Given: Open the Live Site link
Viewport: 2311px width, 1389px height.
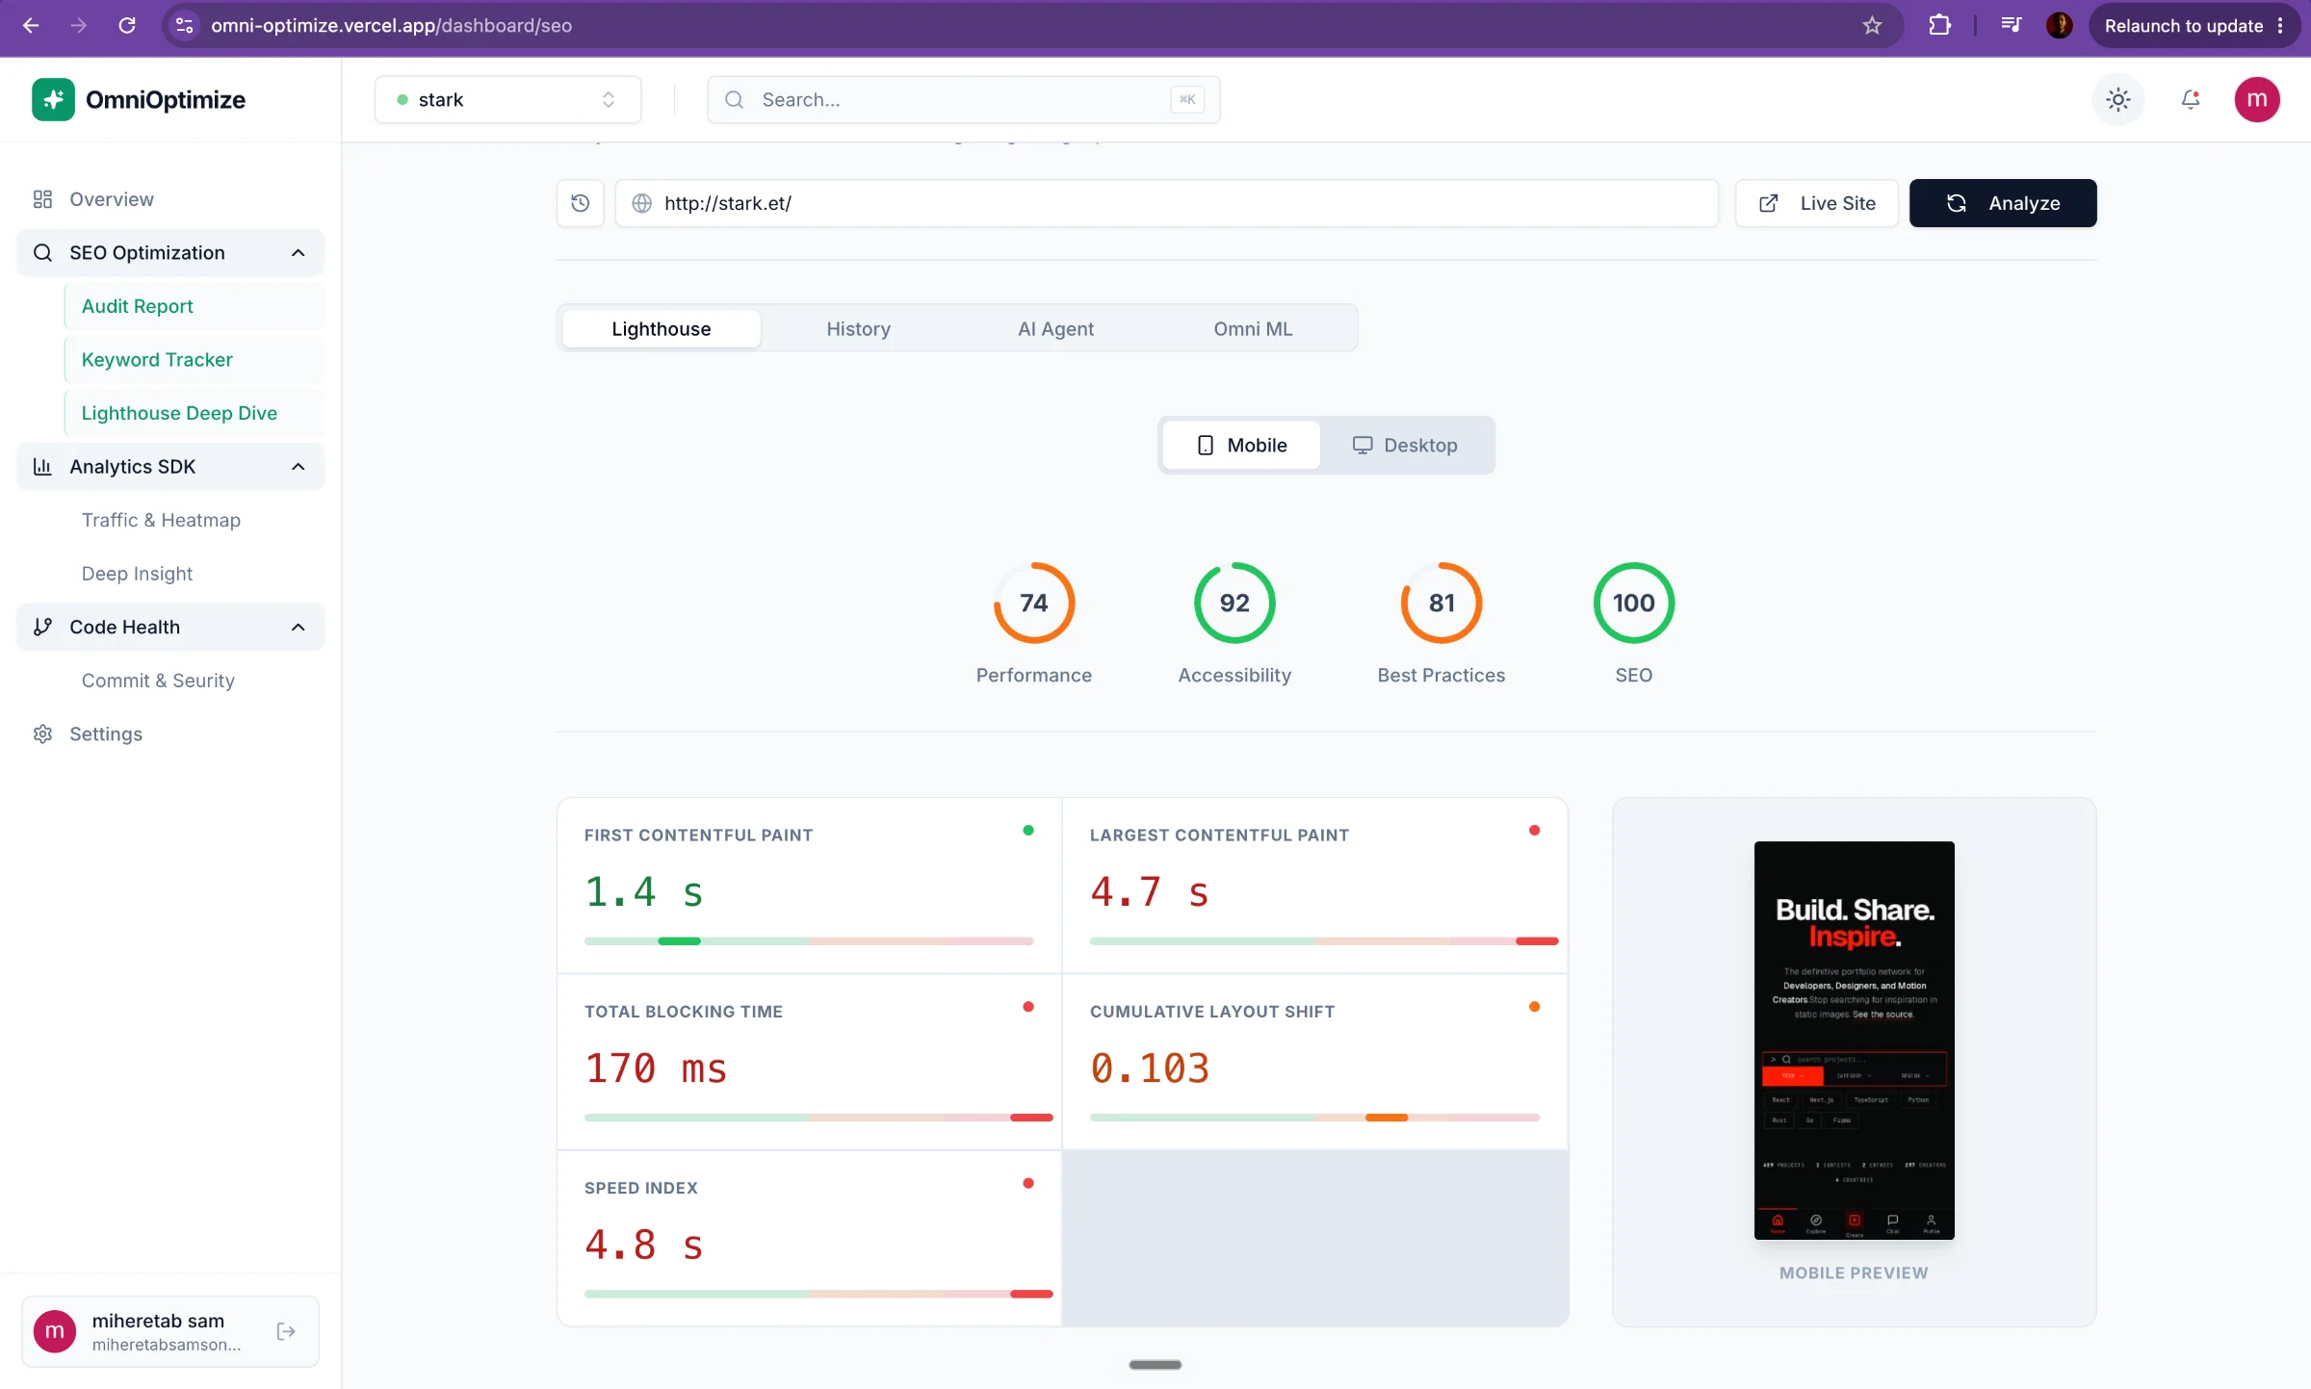Looking at the screenshot, I should click(x=1816, y=203).
